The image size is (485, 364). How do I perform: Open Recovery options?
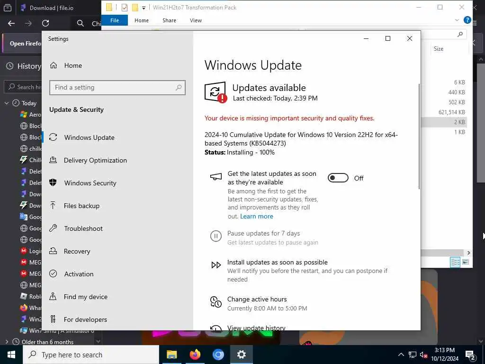70,251
